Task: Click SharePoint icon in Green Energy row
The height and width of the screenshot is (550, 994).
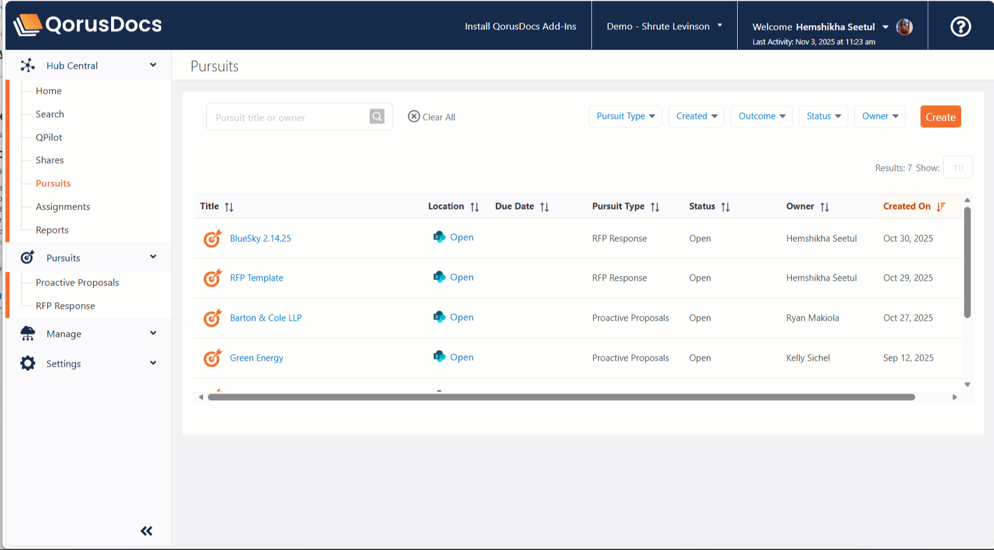Action: (x=439, y=357)
